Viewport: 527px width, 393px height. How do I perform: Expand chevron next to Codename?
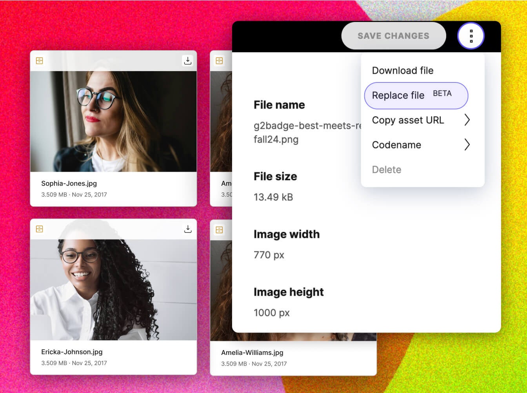(467, 144)
